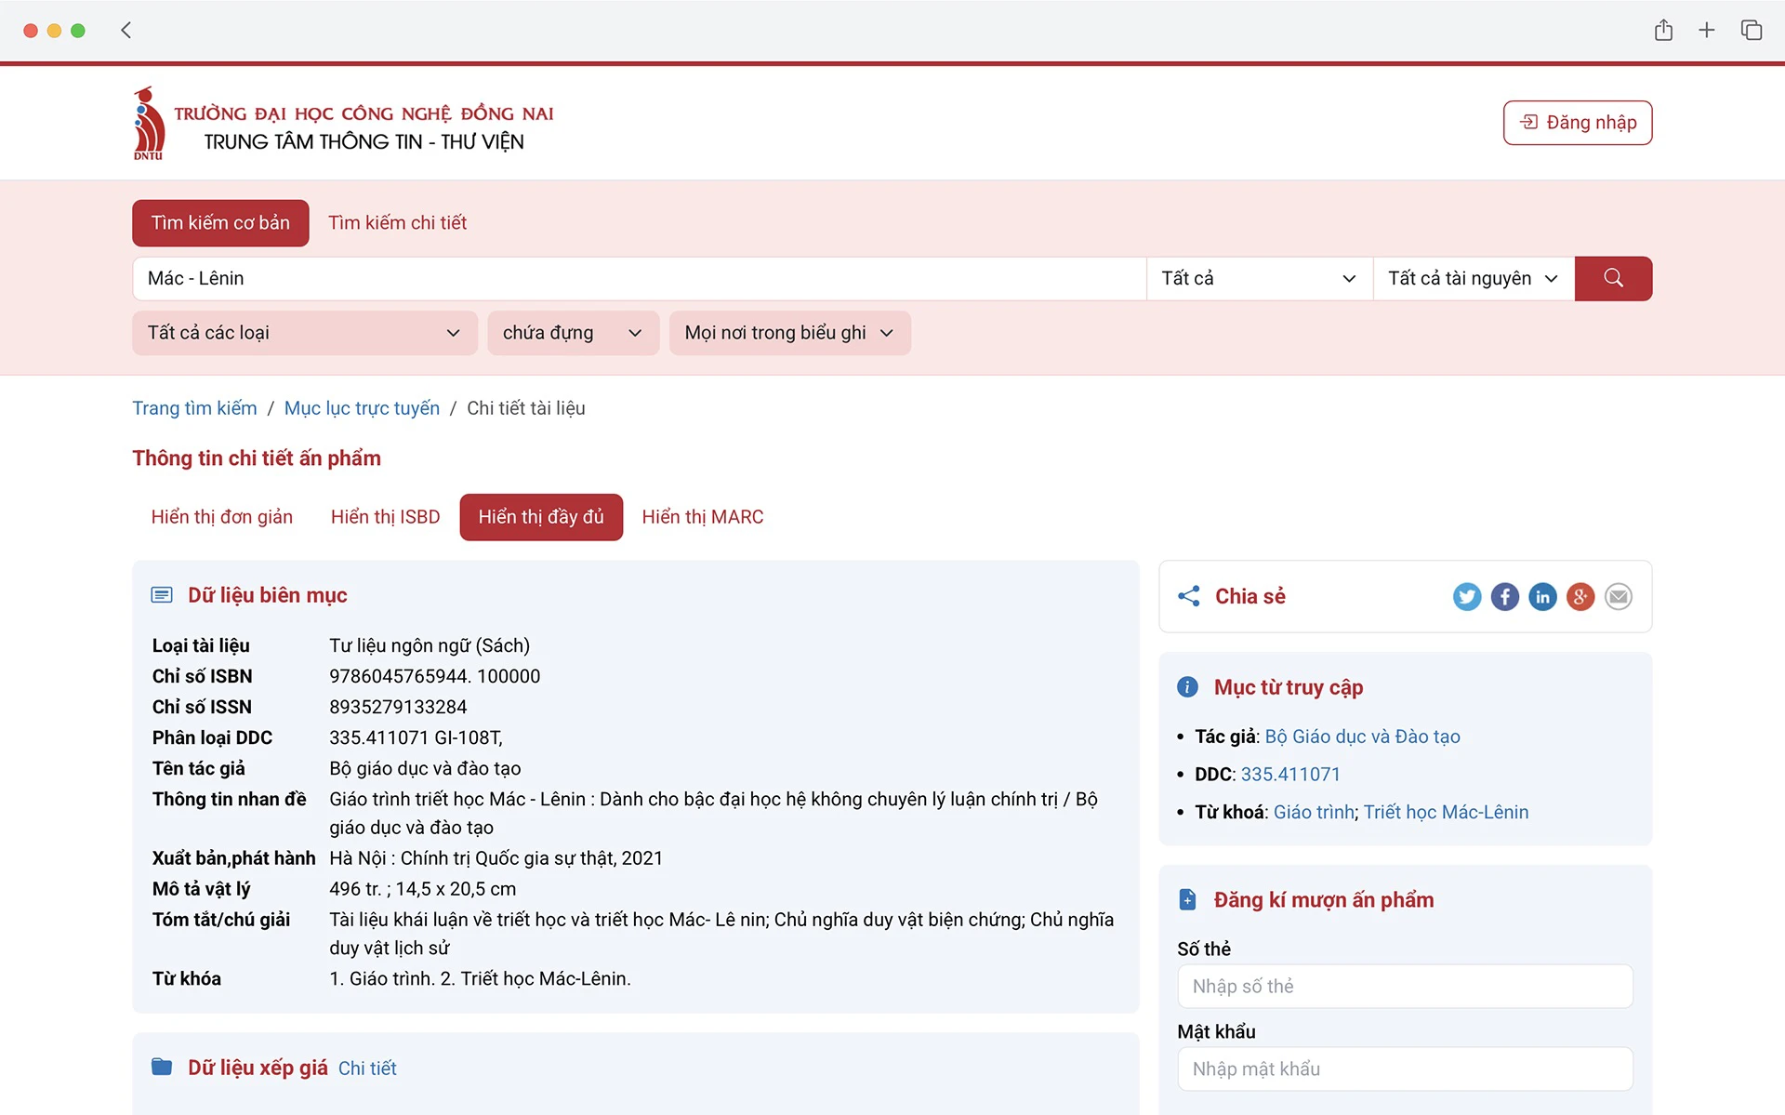Open the "chứa đựng" condition dropdown

point(573,333)
